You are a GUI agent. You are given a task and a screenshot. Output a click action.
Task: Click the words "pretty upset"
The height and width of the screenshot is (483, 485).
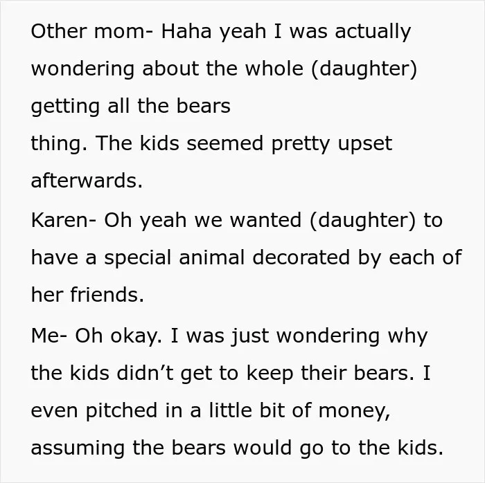332,144
